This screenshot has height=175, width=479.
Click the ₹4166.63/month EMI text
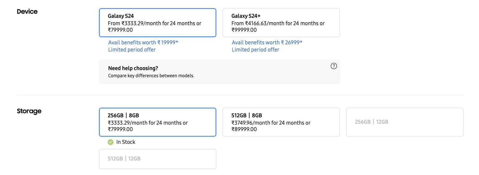(x=264, y=23)
